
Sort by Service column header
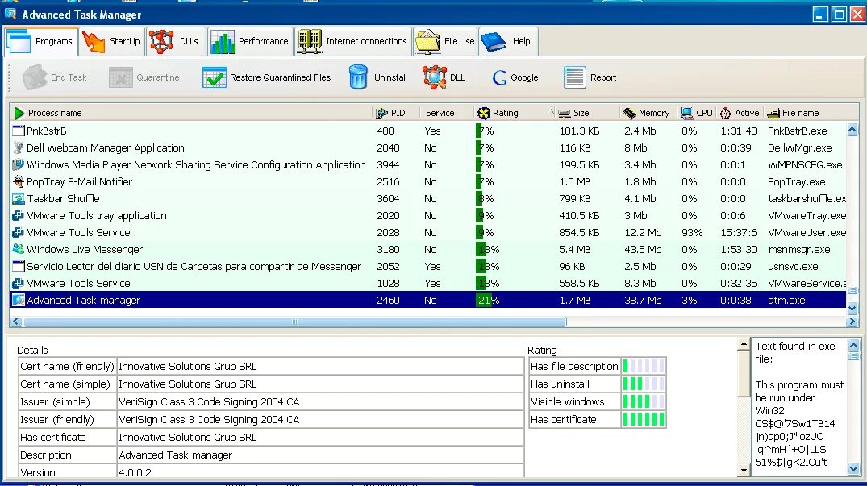pos(447,113)
